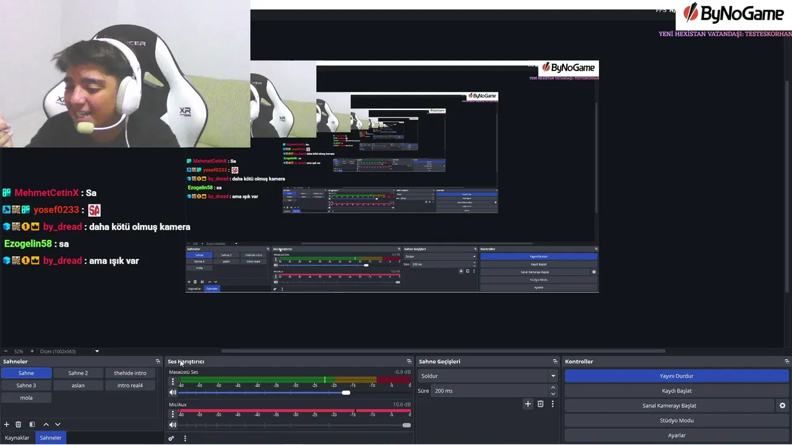Select the aslan scene
This screenshot has width=792, height=445.
click(x=78, y=385)
